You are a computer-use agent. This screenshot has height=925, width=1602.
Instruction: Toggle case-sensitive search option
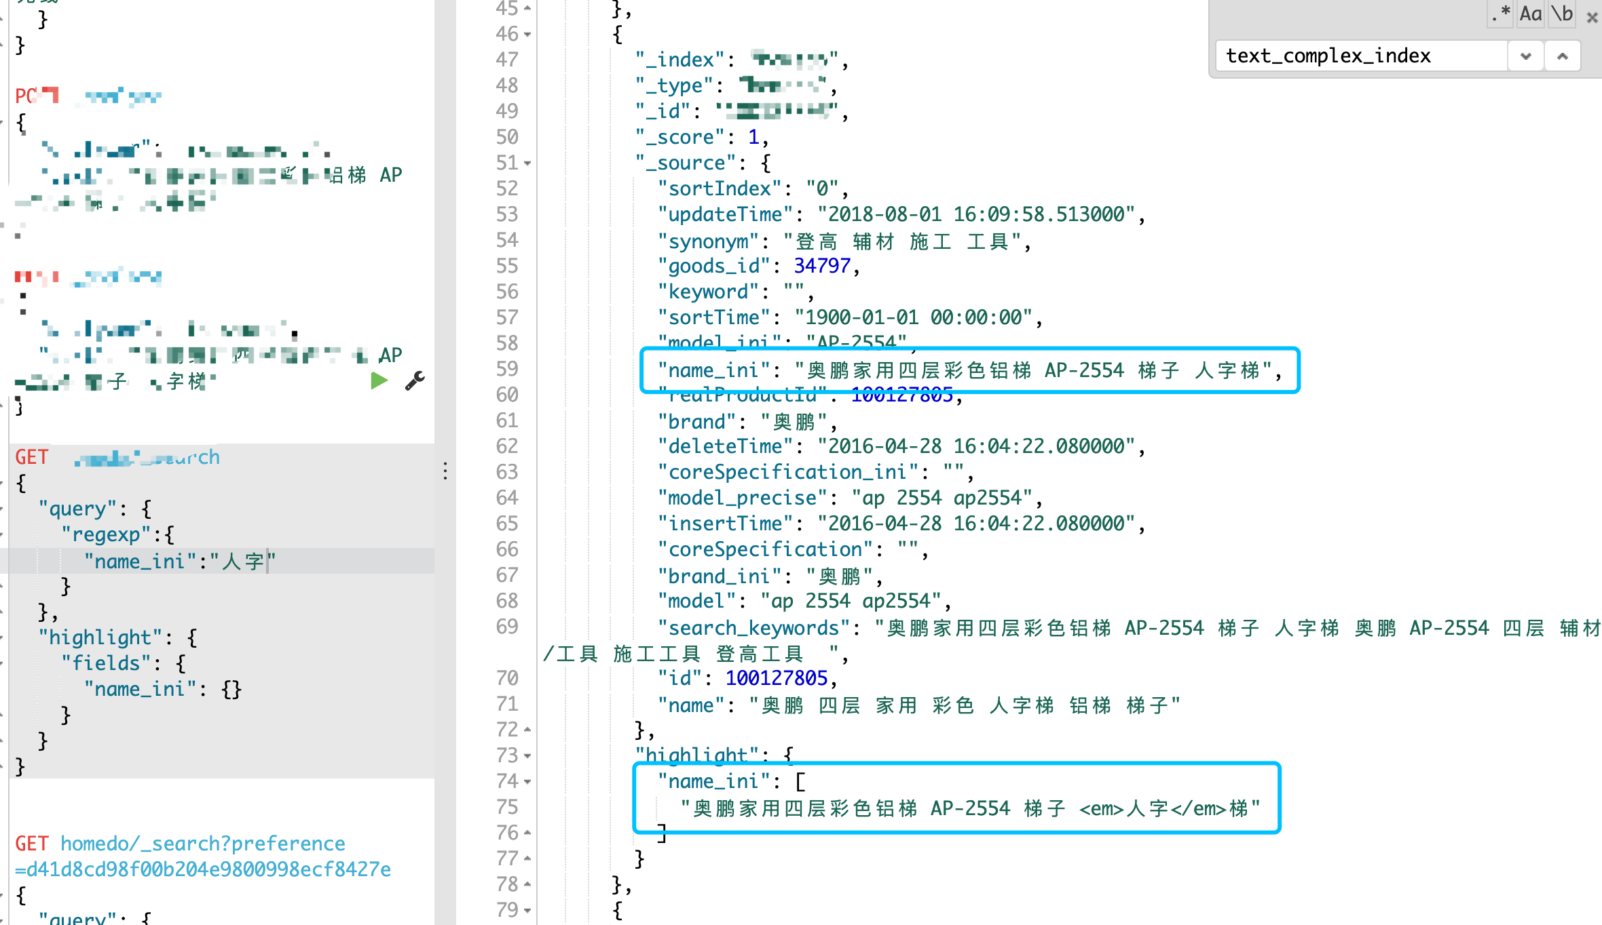pyautogui.click(x=1531, y=14)
